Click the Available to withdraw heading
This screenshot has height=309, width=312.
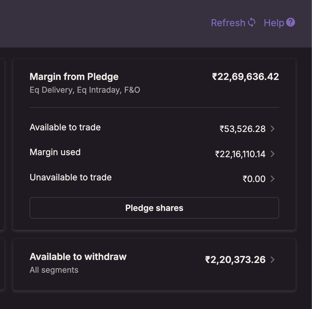(x=78, y=257)
